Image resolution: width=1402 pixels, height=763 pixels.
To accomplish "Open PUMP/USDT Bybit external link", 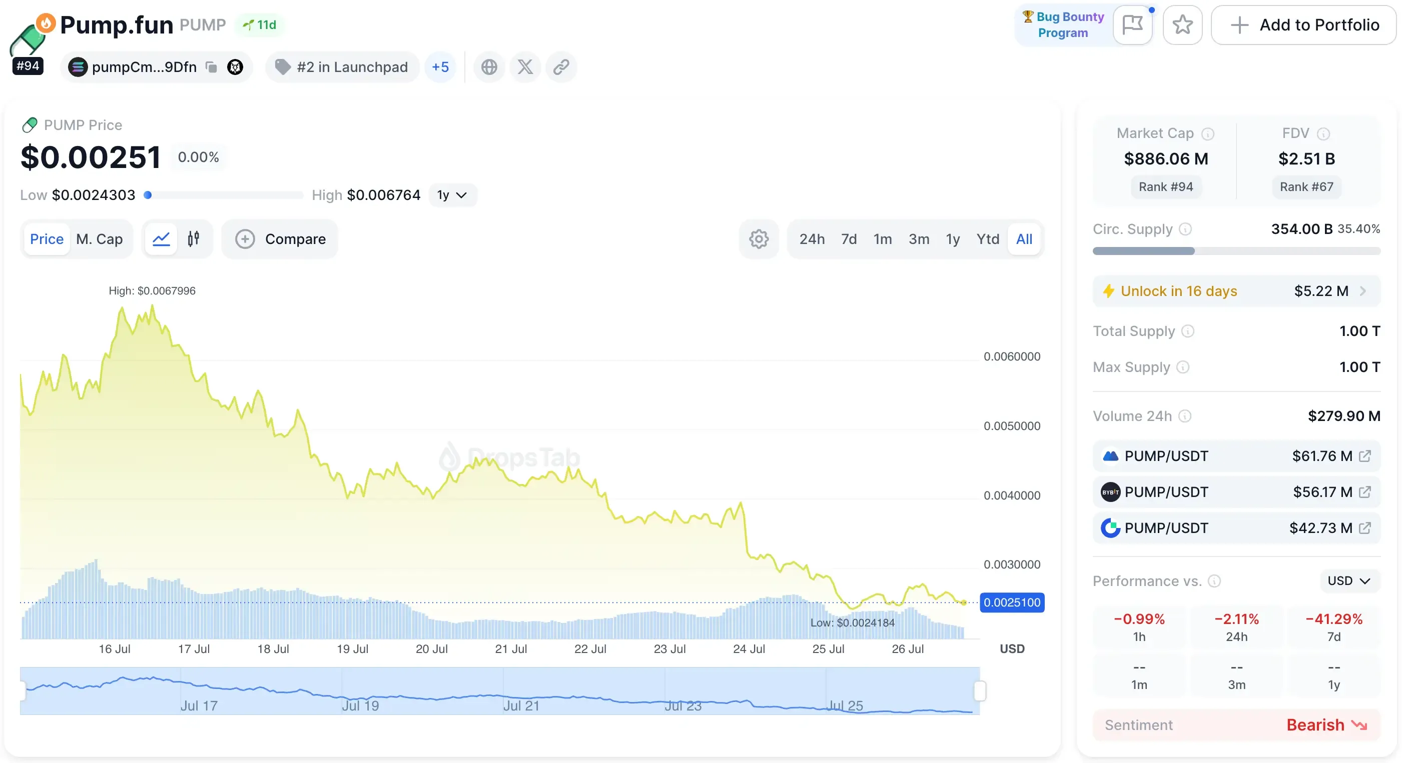I will [1365, 492].
